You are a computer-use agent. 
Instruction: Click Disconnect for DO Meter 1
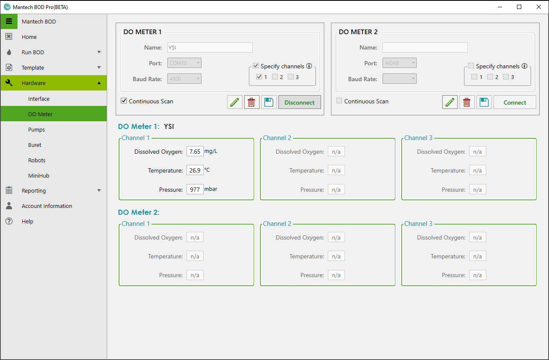[x=300, y=102]
